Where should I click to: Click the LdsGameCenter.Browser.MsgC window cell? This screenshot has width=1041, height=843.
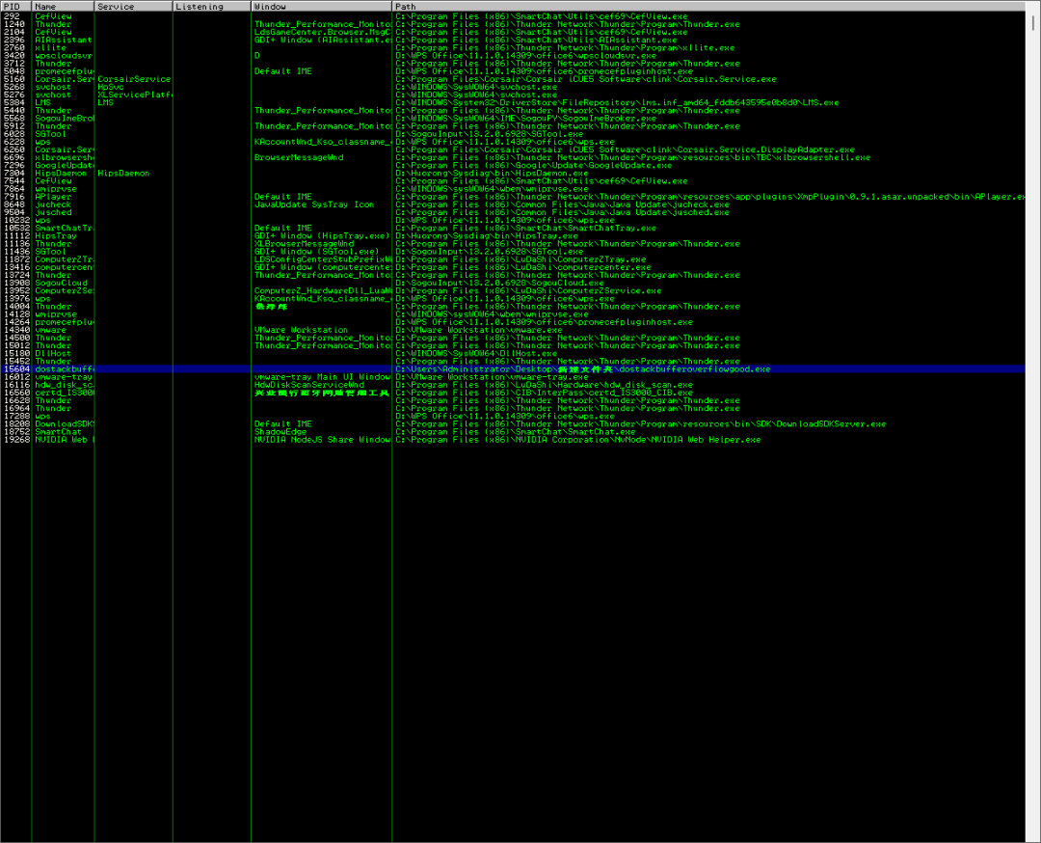point(322,32)
